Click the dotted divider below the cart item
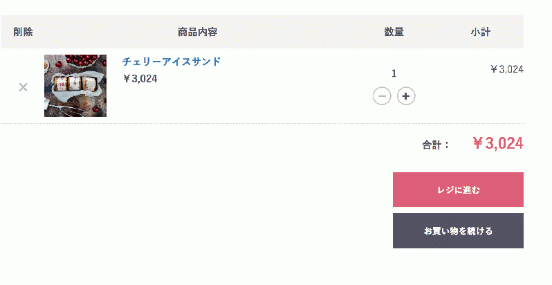 [x=262, y=124]
